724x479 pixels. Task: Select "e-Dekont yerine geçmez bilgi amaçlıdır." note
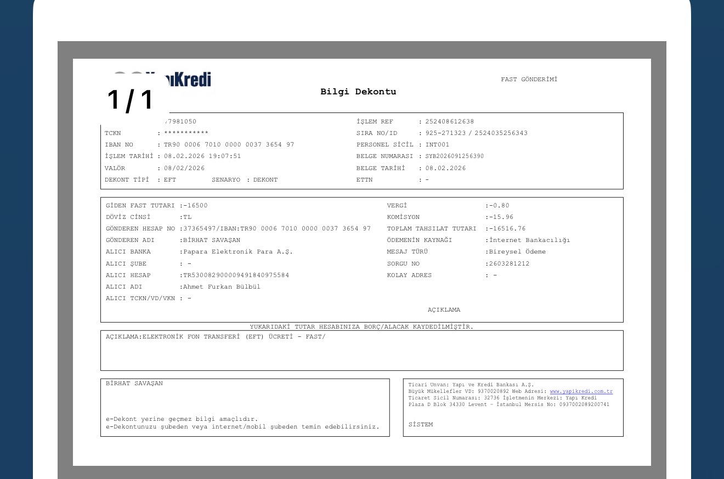[x=182, y=419]
